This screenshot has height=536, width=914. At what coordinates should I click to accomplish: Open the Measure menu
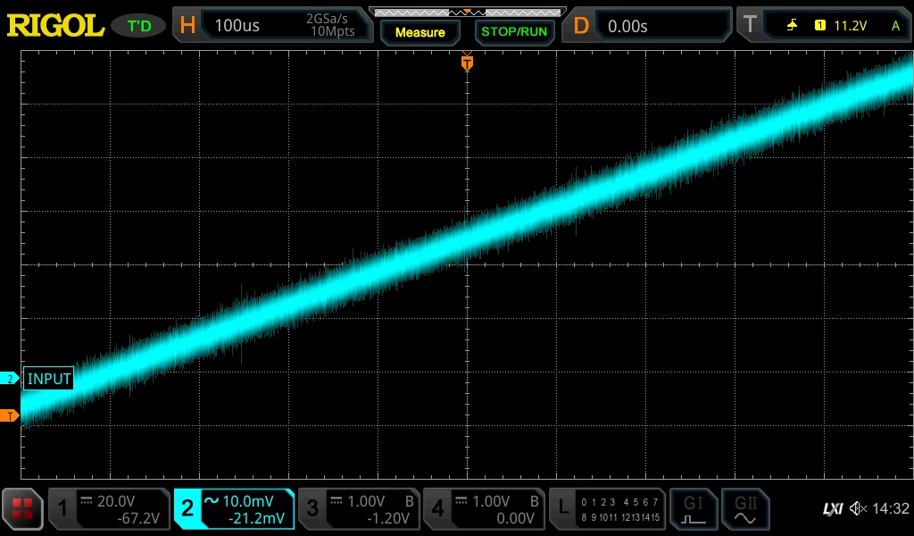pos(420,33)
